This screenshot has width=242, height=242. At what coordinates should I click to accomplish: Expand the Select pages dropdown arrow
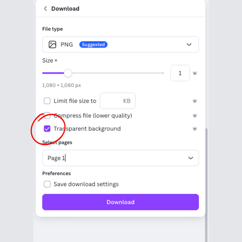pyautogui.click(x=190, y=158)
